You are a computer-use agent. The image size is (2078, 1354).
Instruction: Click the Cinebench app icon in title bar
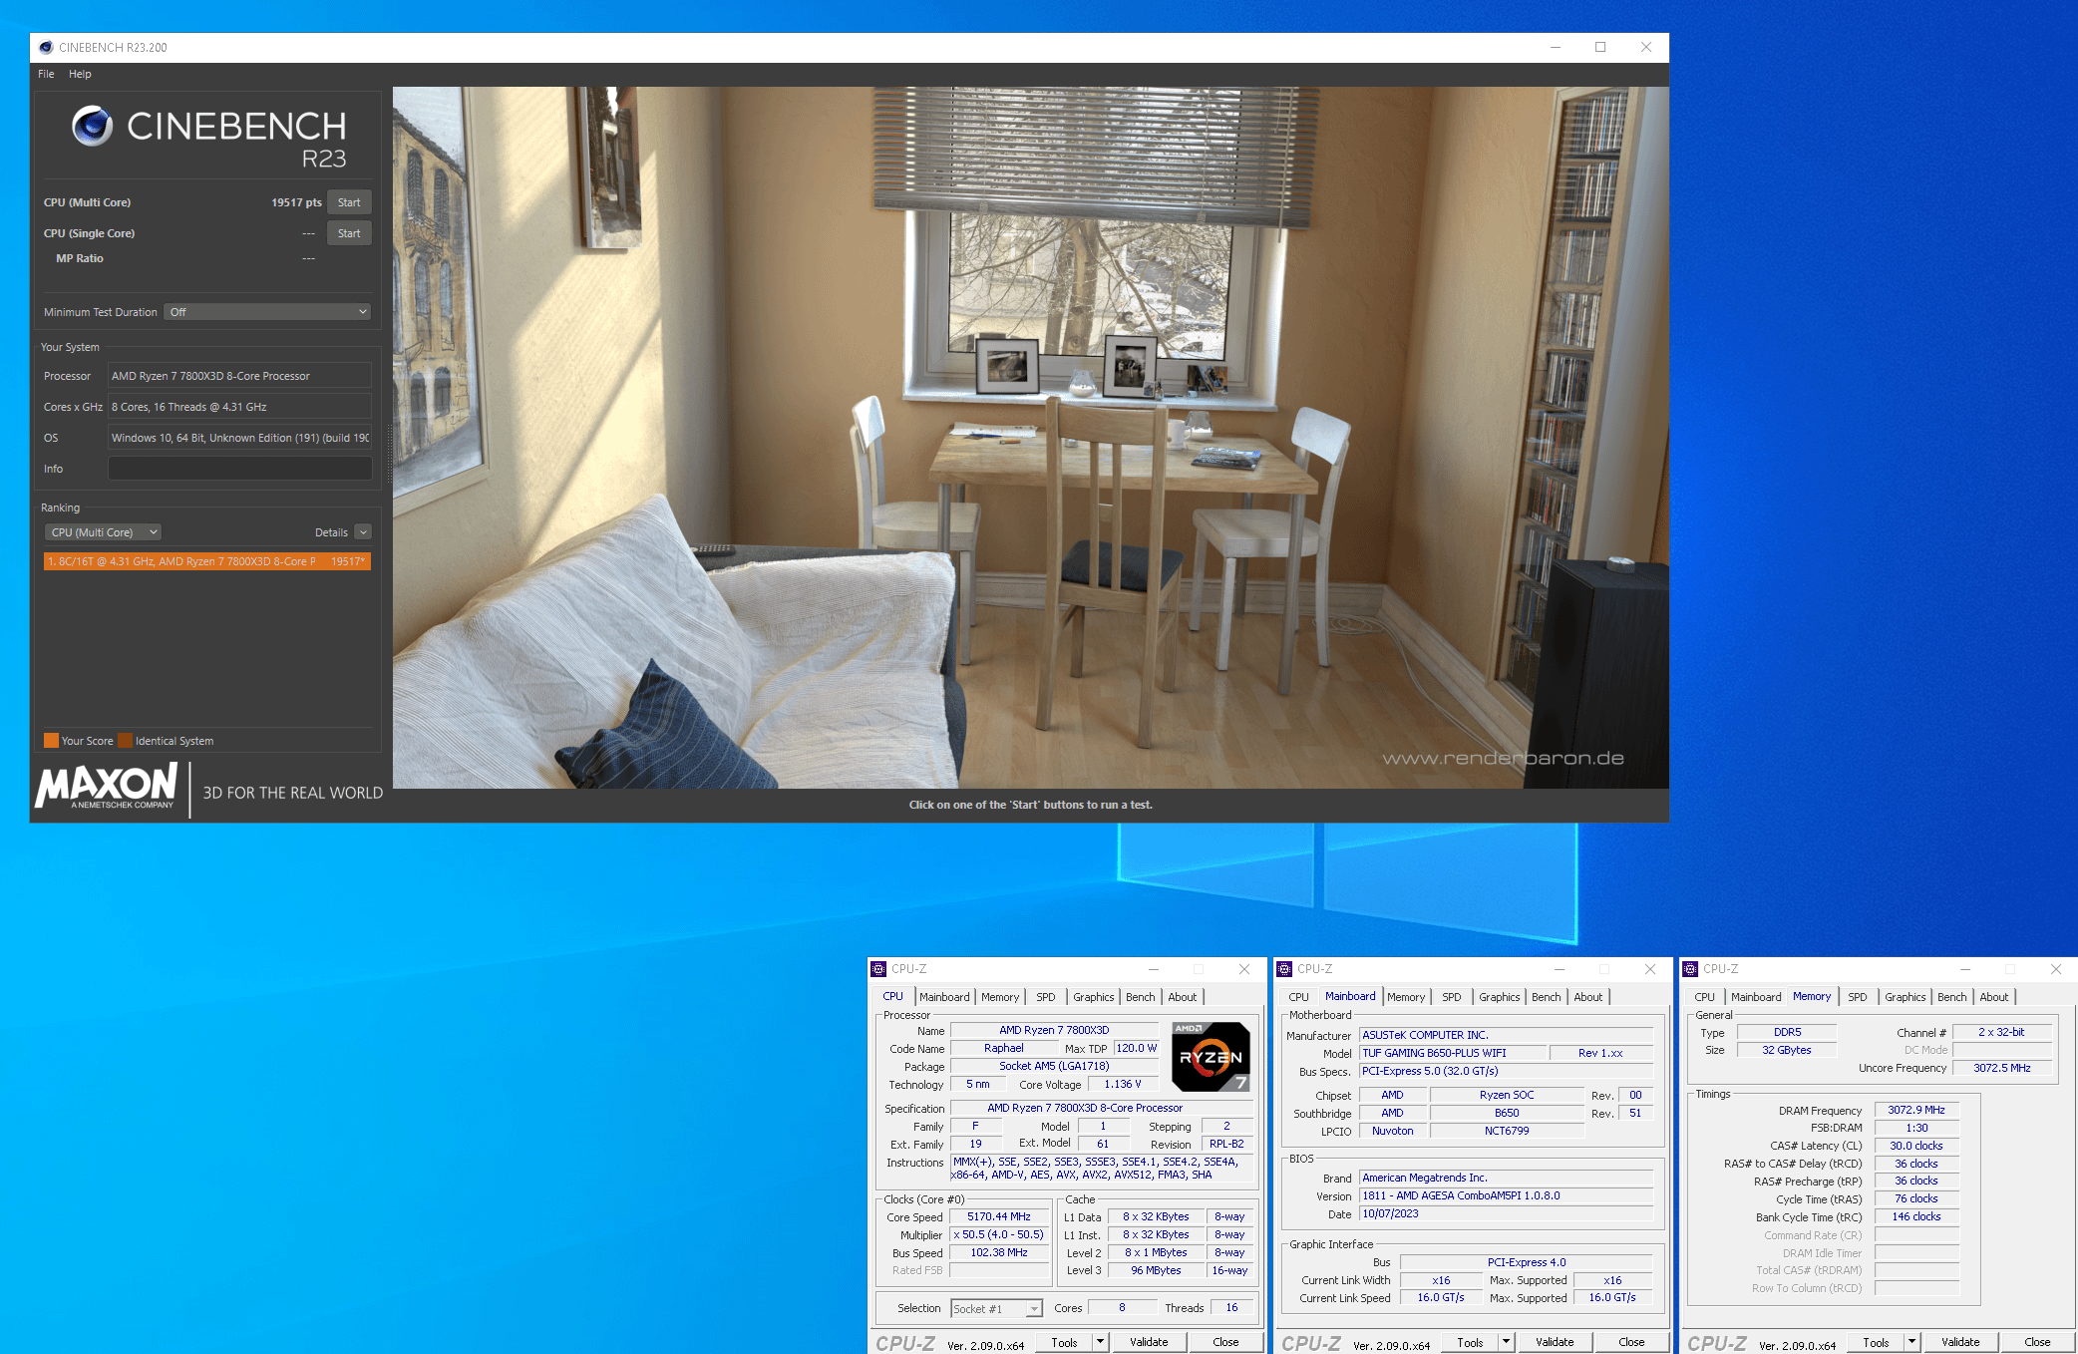tap(46, 47)
